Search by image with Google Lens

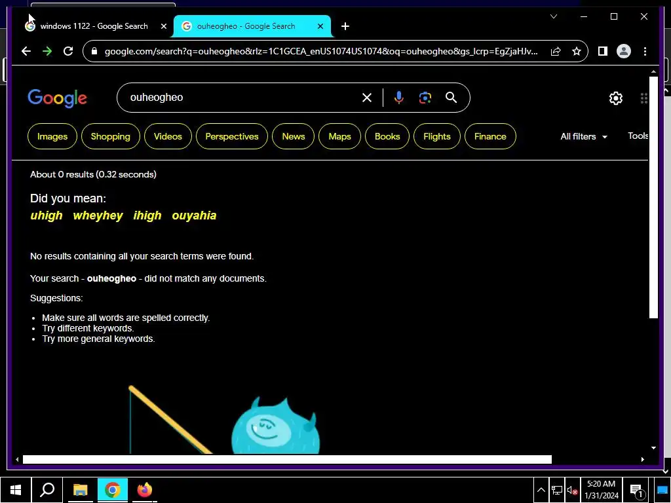click(425, 98)
